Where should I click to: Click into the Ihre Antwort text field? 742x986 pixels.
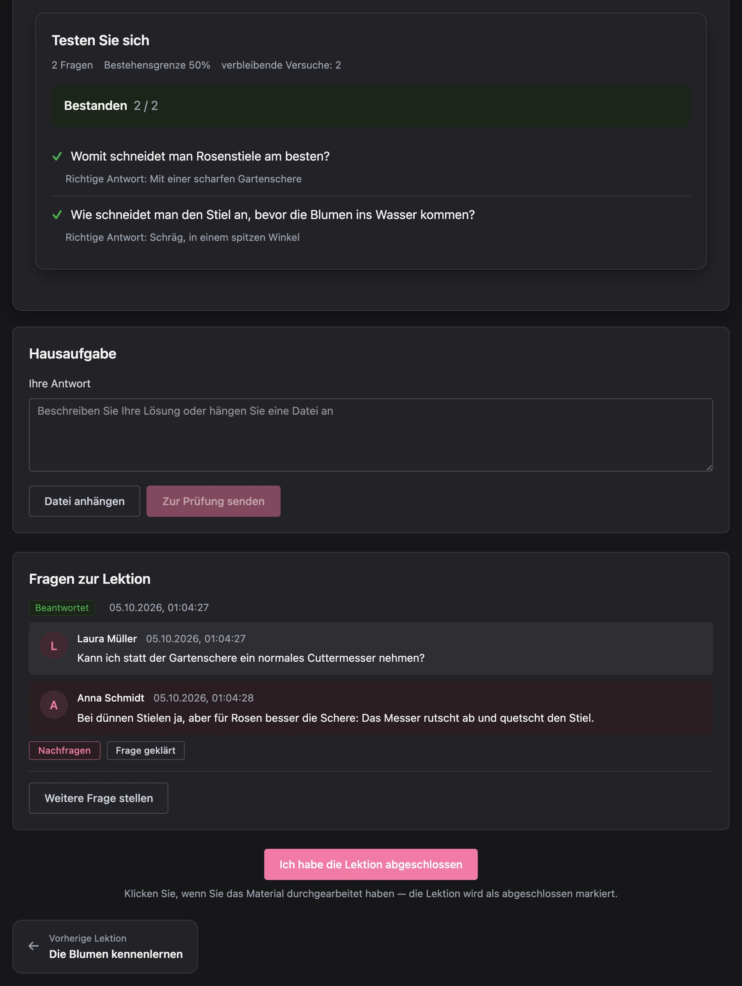[x=371, y=435]
